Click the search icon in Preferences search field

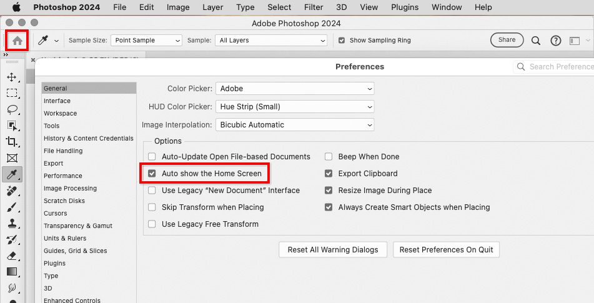coord(521,67)
